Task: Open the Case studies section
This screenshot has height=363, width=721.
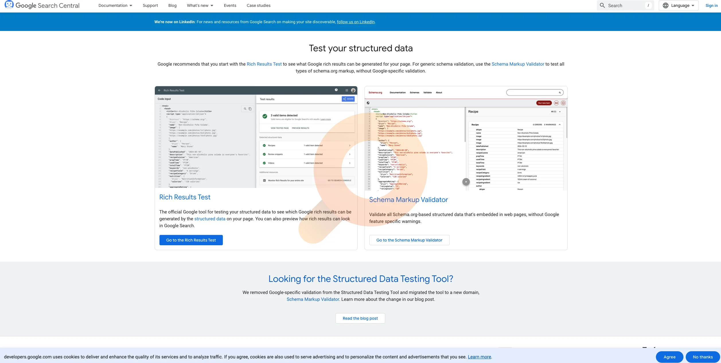Action: [258, 5]
